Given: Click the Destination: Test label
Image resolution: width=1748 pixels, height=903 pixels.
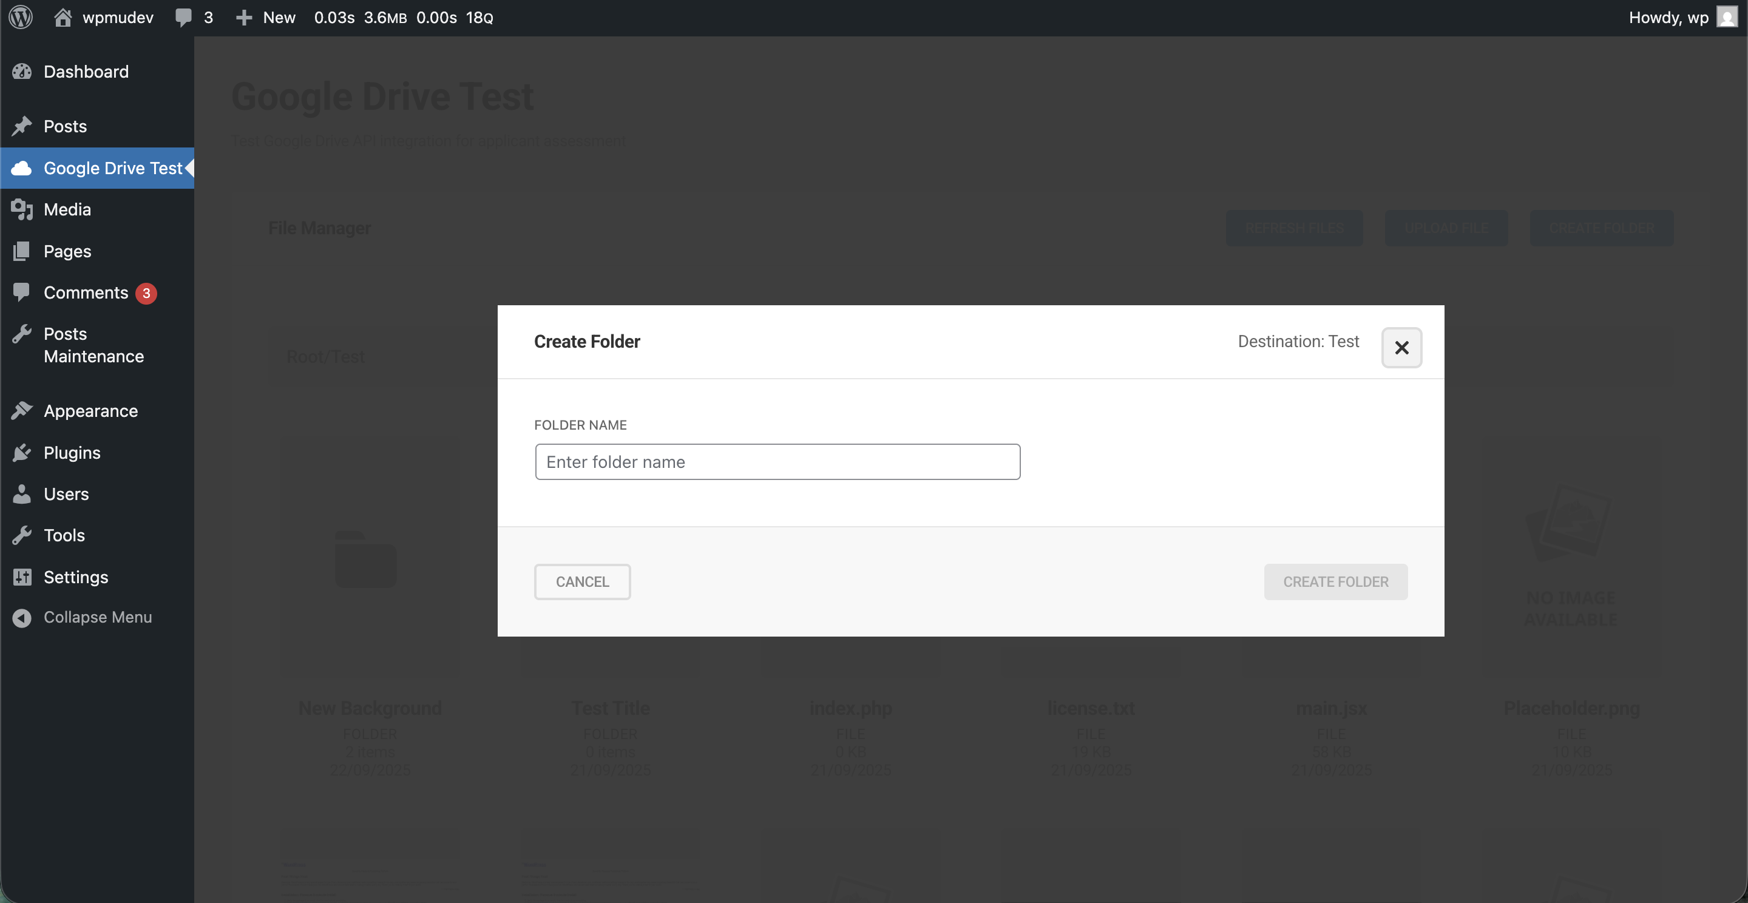Looking at the screenshot, I should click(x=1298, y=341).
